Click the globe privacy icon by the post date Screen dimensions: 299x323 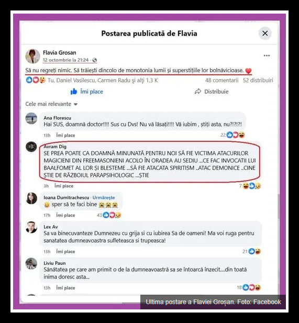tap(95, 60)
